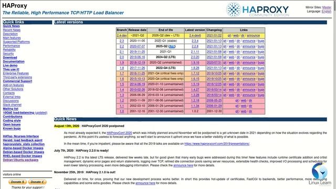
Task: Open release date 2020-07-07 link
Action: (x=138, y=46)
